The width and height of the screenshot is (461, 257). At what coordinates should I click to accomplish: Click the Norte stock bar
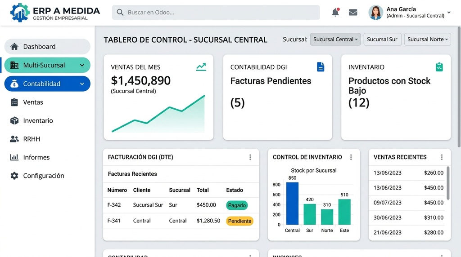(327, 217)
